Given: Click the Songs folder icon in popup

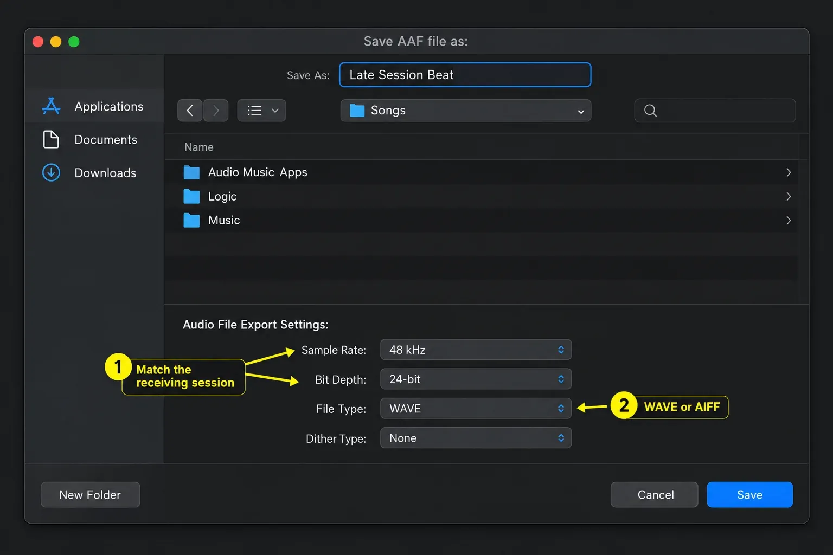Looking at the screenshot, I should (x=357, y=111).
